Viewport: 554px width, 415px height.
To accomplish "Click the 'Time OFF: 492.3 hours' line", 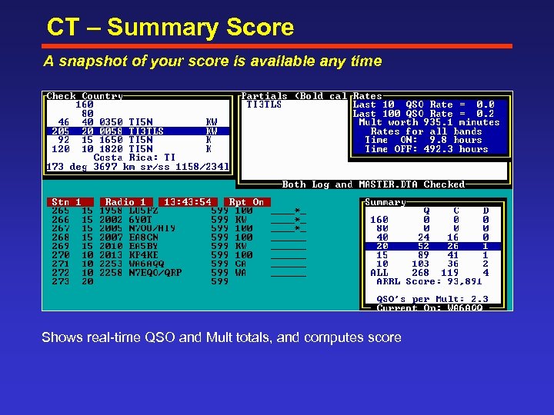I will click(426, 149).
